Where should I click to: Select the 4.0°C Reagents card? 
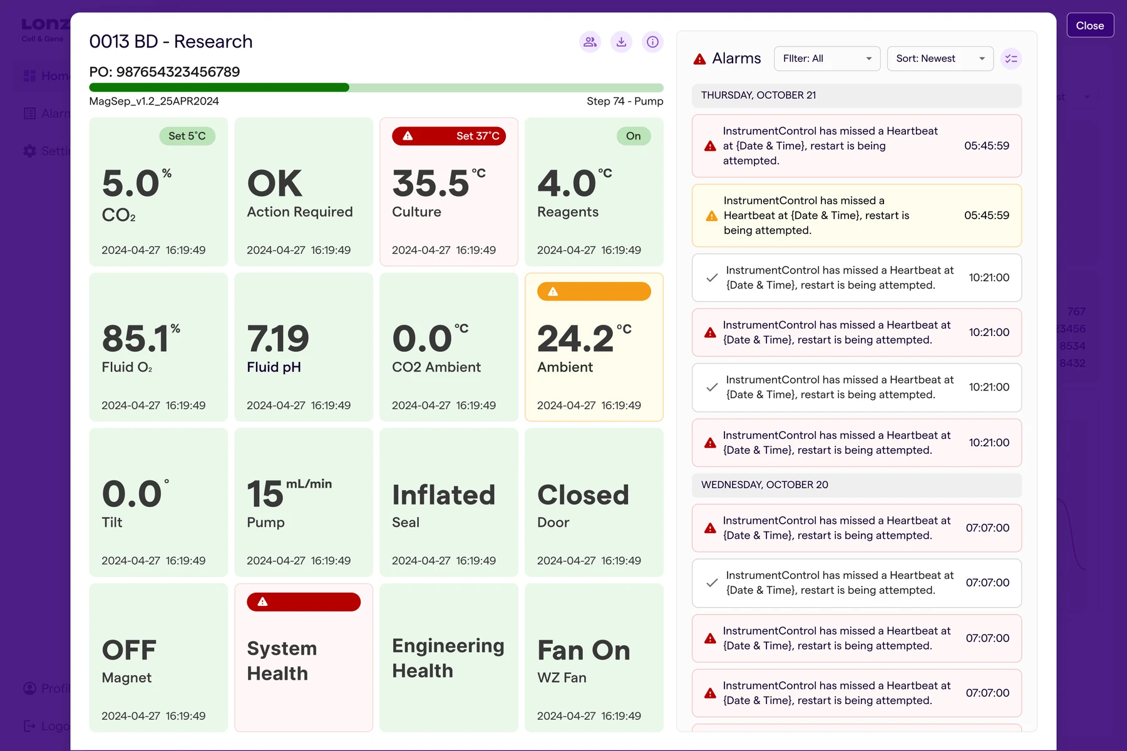[x=594, y=192]
